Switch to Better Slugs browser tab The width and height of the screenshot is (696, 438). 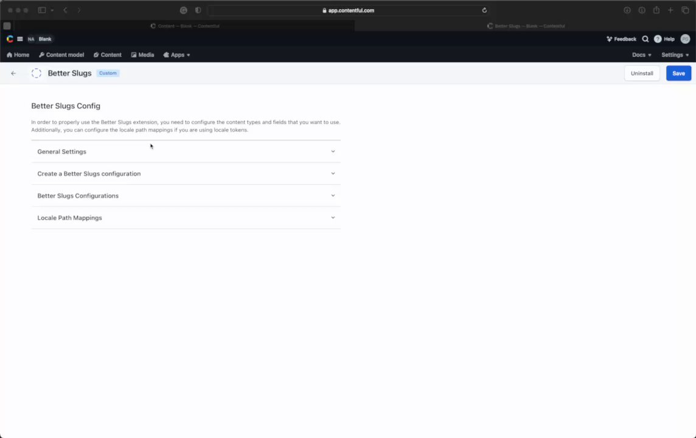click(526, 26)
